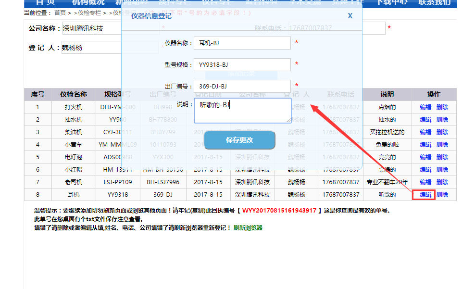Click the 序号 column header
Viewport: 475px width, 289px height.
pyautogui.click(x=38, y=94)
